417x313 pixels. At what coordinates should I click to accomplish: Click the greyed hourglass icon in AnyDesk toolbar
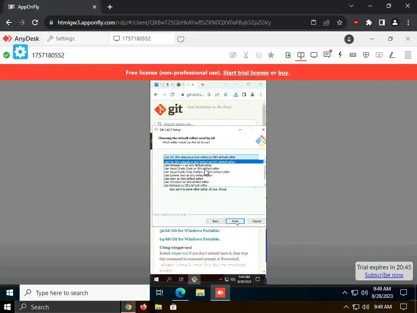pos(246,55)
